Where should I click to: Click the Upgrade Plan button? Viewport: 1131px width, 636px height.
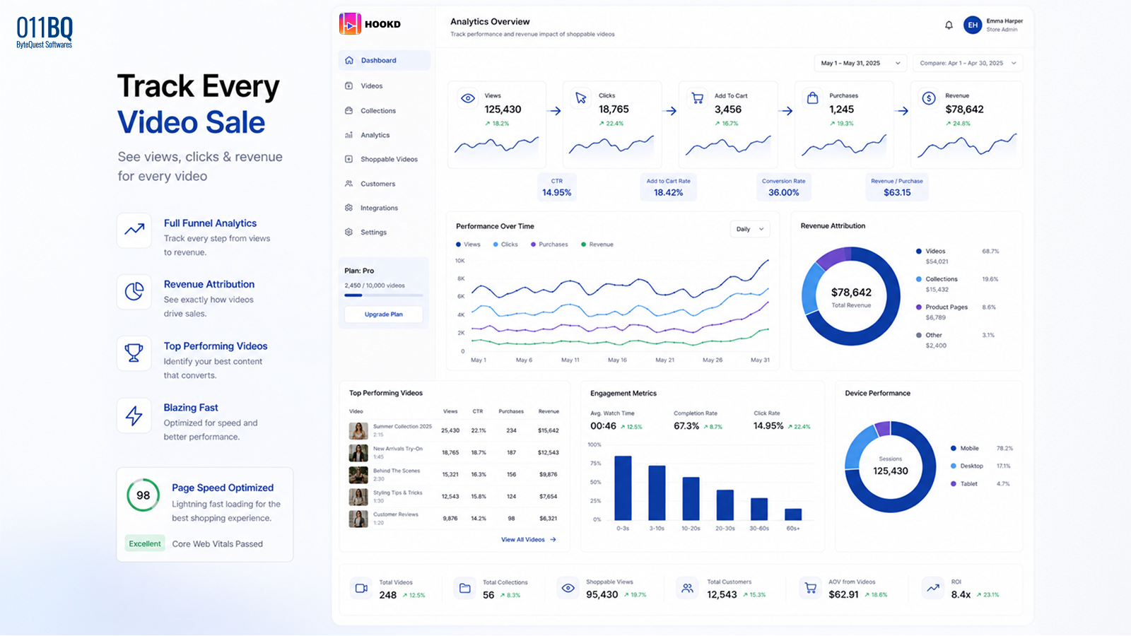pyautogui.click(x=384, y=314)
